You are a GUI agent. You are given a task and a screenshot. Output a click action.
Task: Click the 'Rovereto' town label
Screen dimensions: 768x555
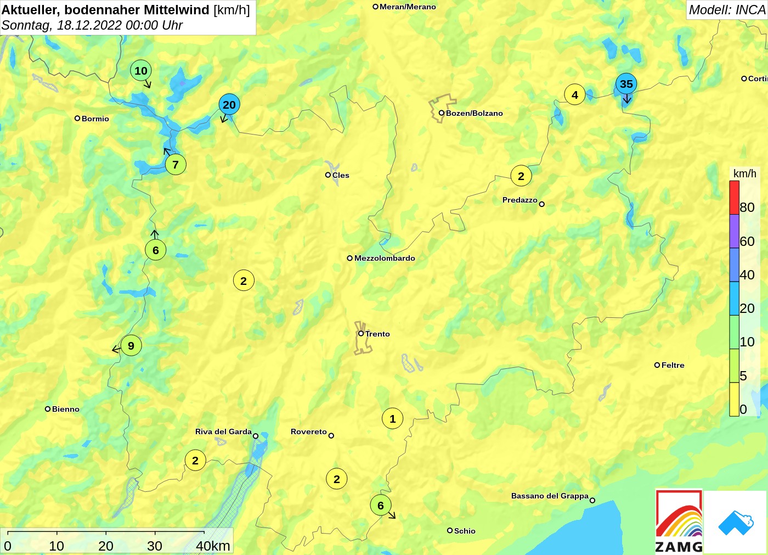coord(309,431)
